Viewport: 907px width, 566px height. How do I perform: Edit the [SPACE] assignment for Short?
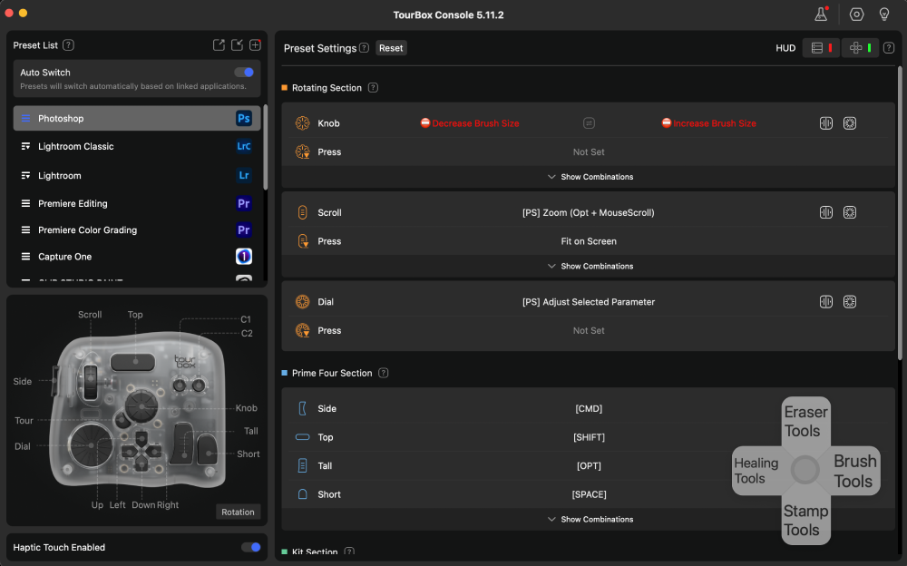(x=589, y=495)
